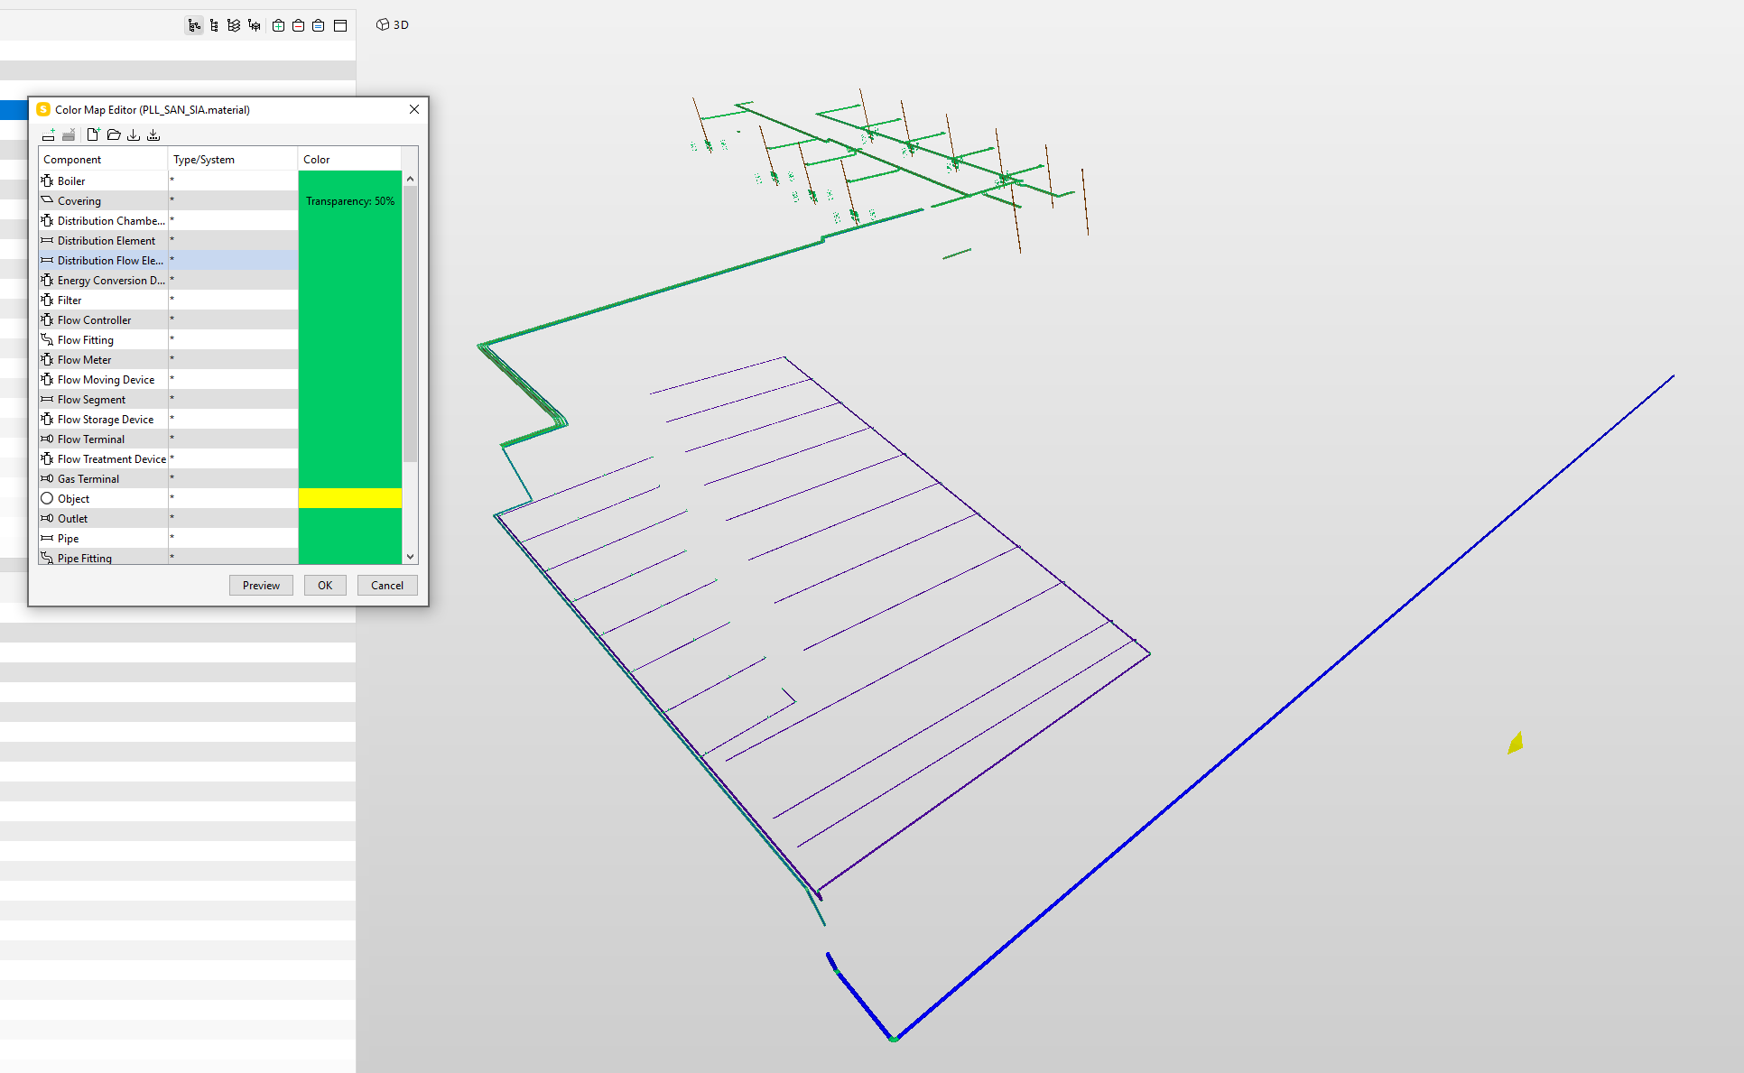
Task: Click the Type/System column header
Action: pos(233,159)
